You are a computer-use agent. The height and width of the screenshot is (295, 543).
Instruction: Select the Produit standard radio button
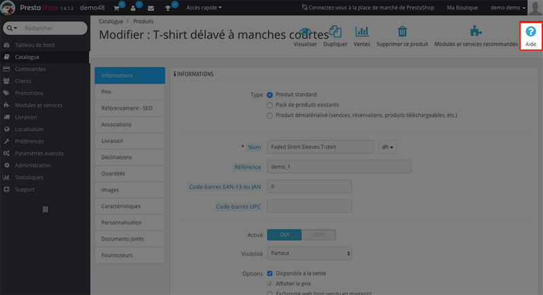pos(270,95)
